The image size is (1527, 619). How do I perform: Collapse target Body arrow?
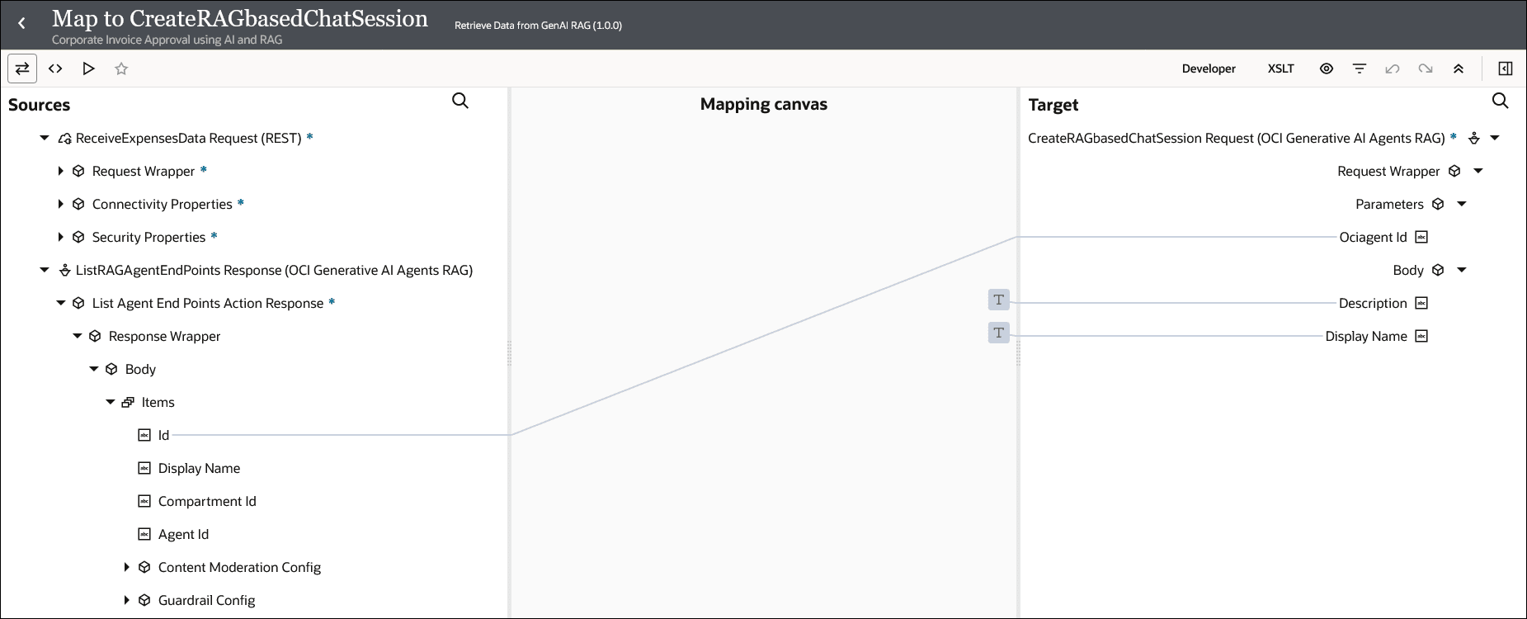pyautogui.click(x=1462, y=270)
